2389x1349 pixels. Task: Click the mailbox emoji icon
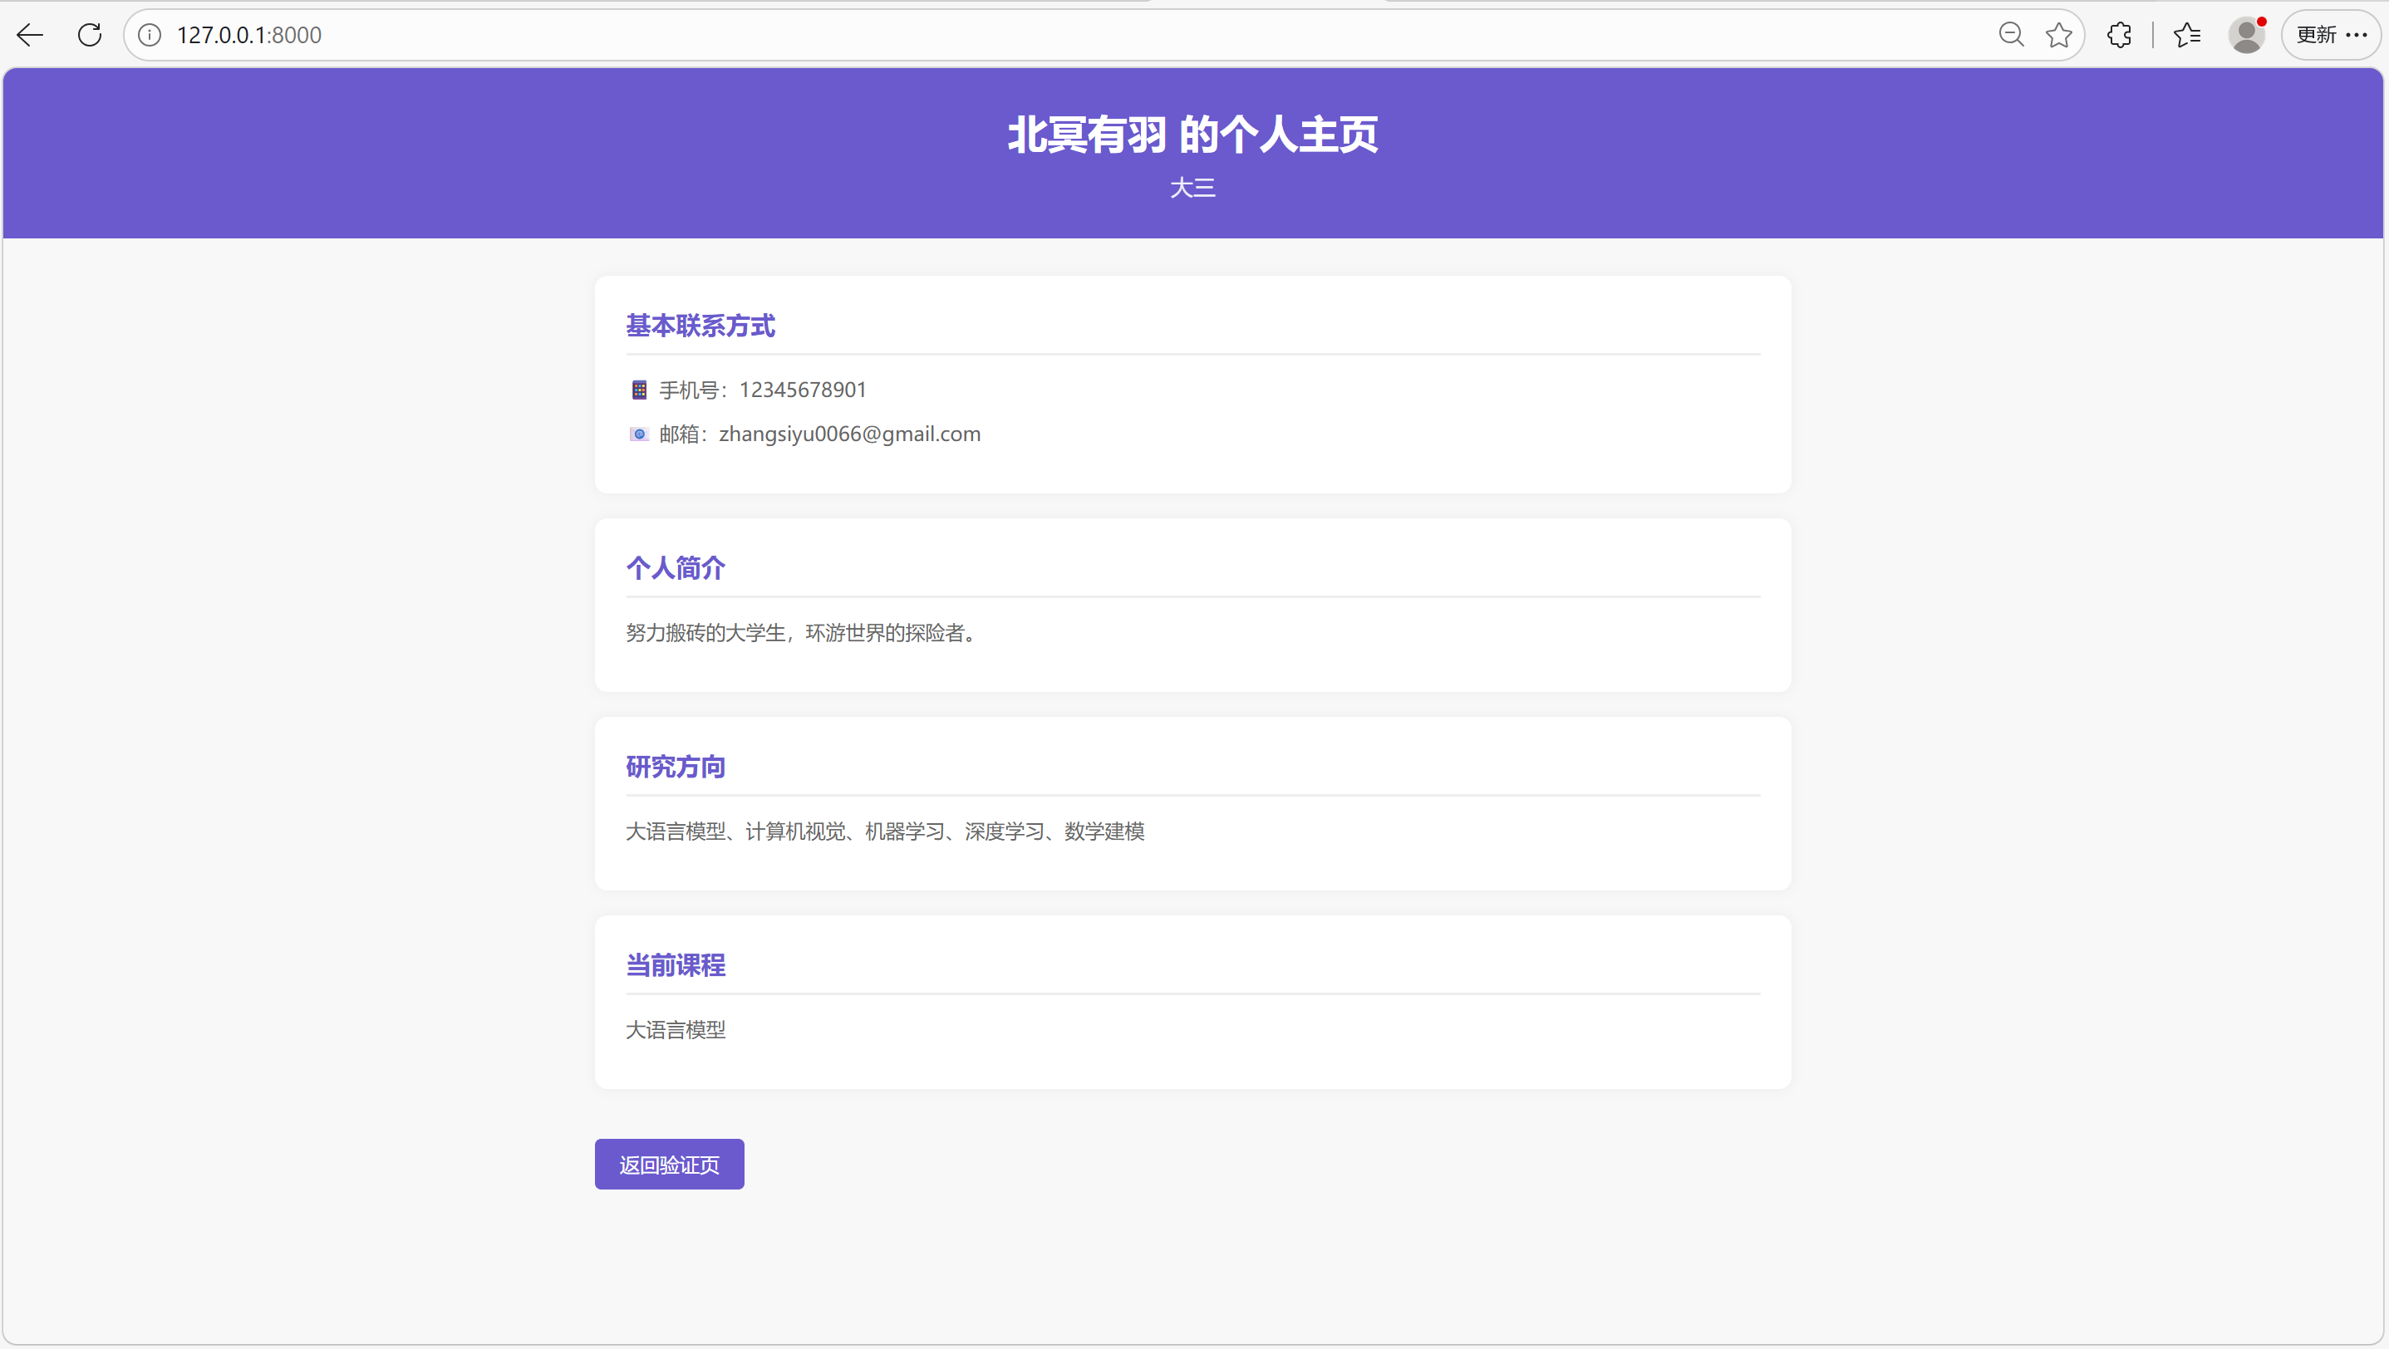click(639, 434)
